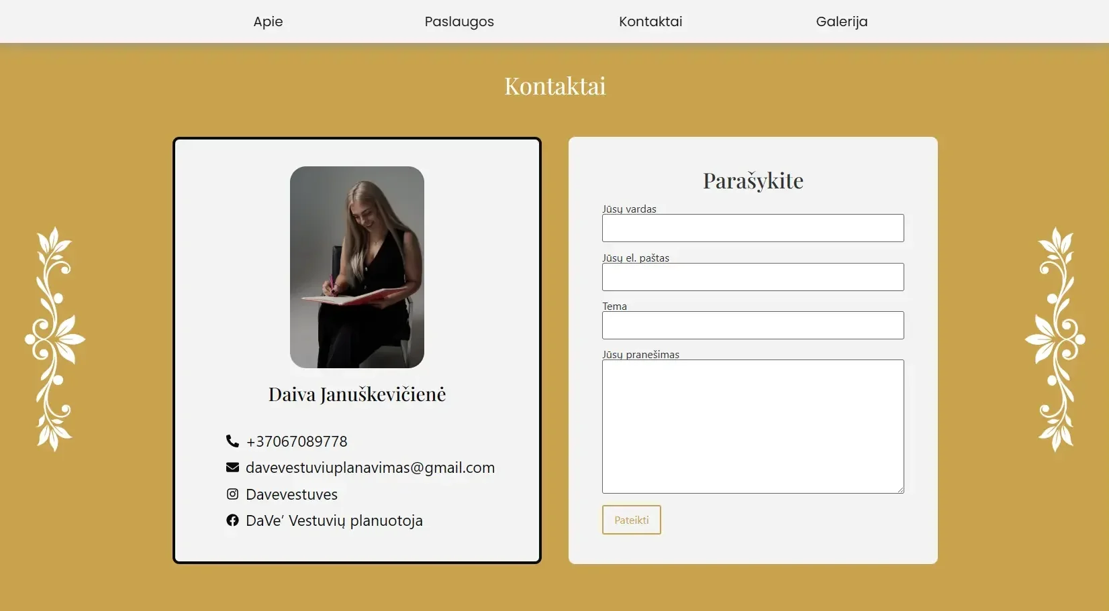
Task: Select Kontaktai in the top navigation
Action: click(650, 21)
